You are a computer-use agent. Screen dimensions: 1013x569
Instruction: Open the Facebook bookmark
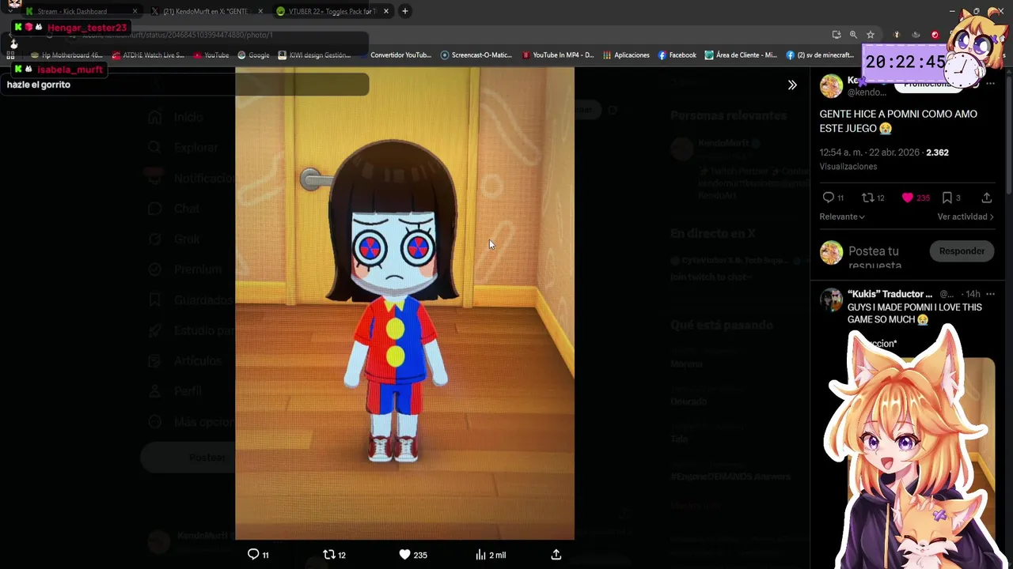pos(677,55)
